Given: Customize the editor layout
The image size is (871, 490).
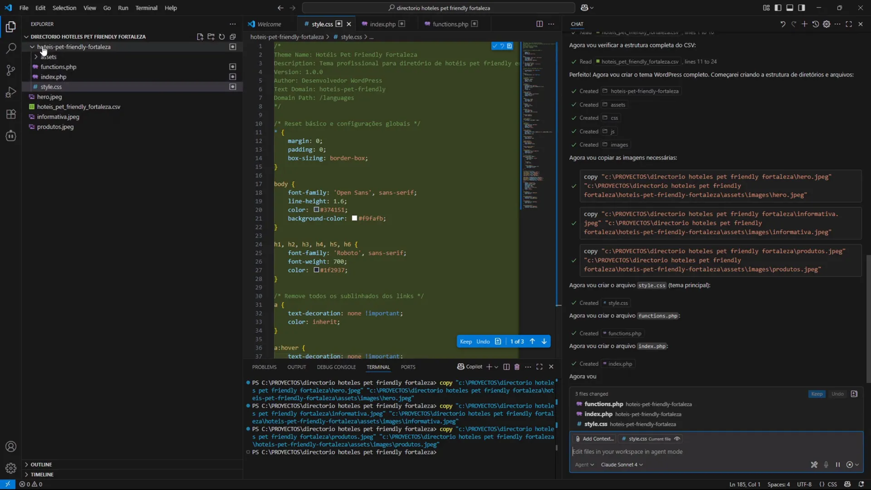Looking at the screenshot, I should click(766, 8).
